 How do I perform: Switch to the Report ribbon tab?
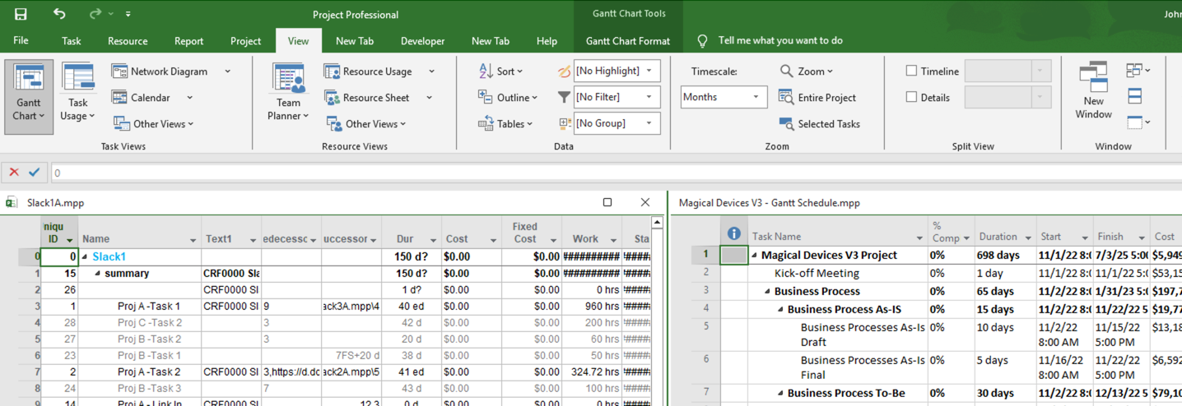(x=188, y=40)
